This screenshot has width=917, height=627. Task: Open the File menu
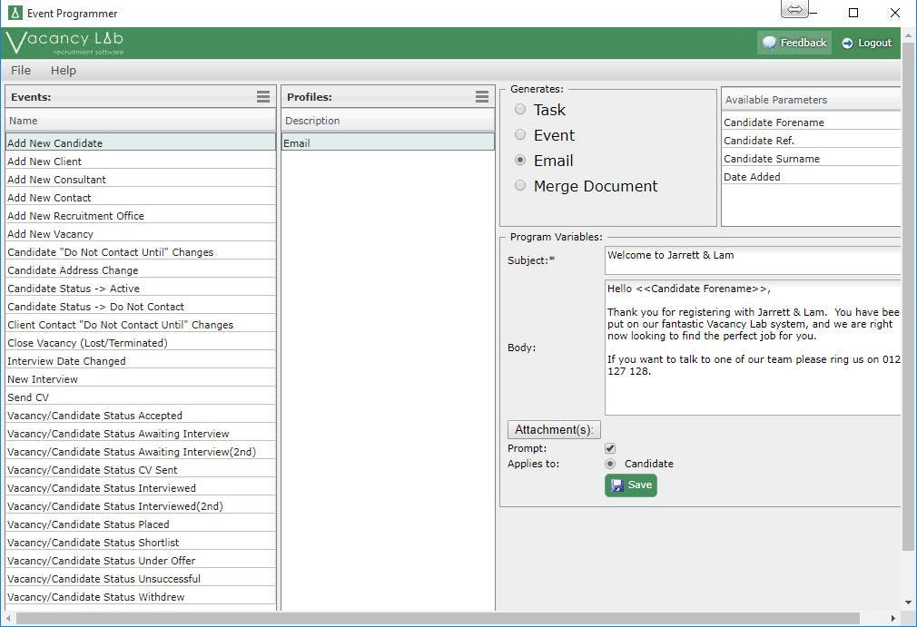(x=20, y=70)
